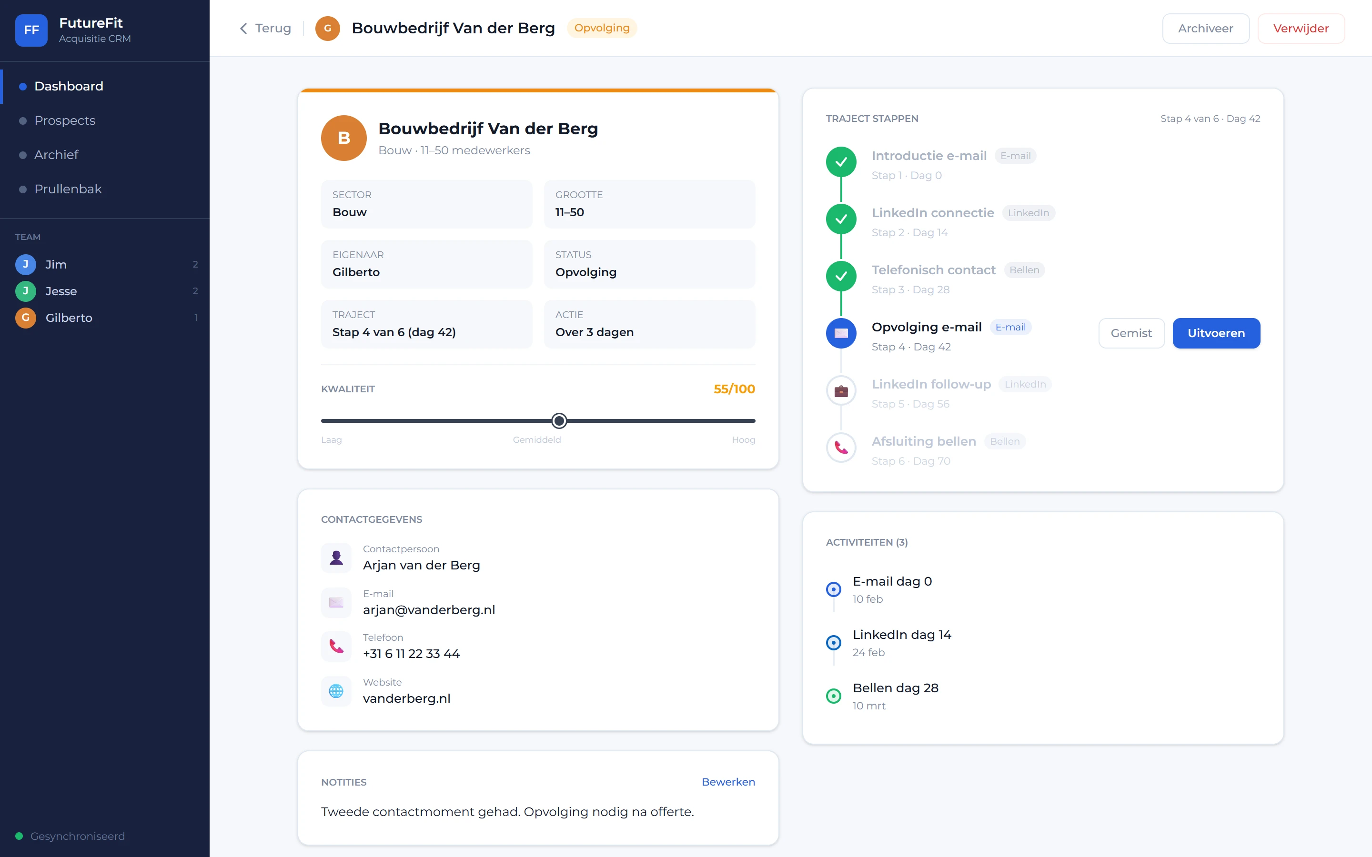
Task: Open the Prospects menu item
Action: pyautogui.click(x=105, y=121)
